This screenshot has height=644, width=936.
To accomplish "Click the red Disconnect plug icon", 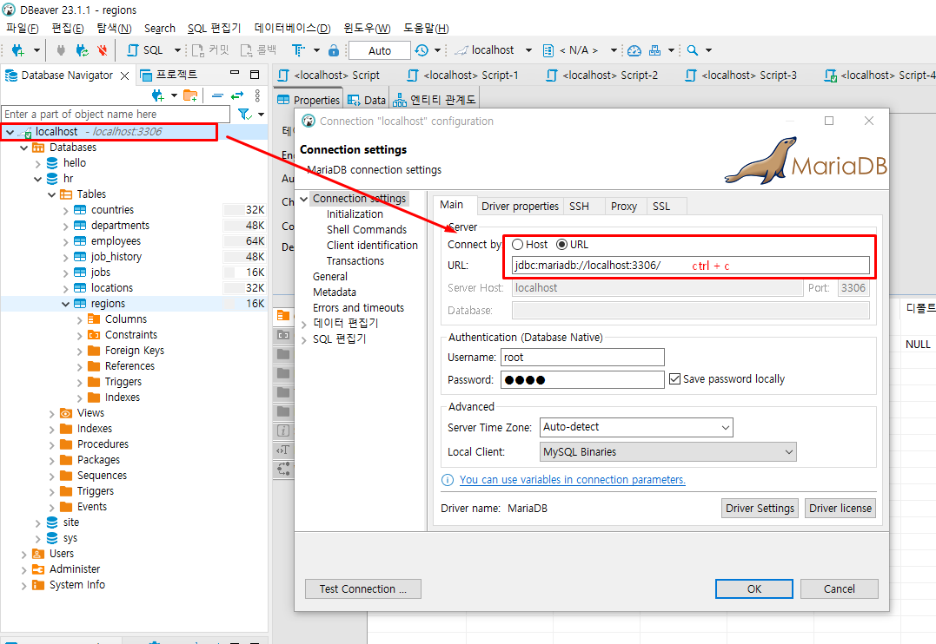I will pos(102,50).
